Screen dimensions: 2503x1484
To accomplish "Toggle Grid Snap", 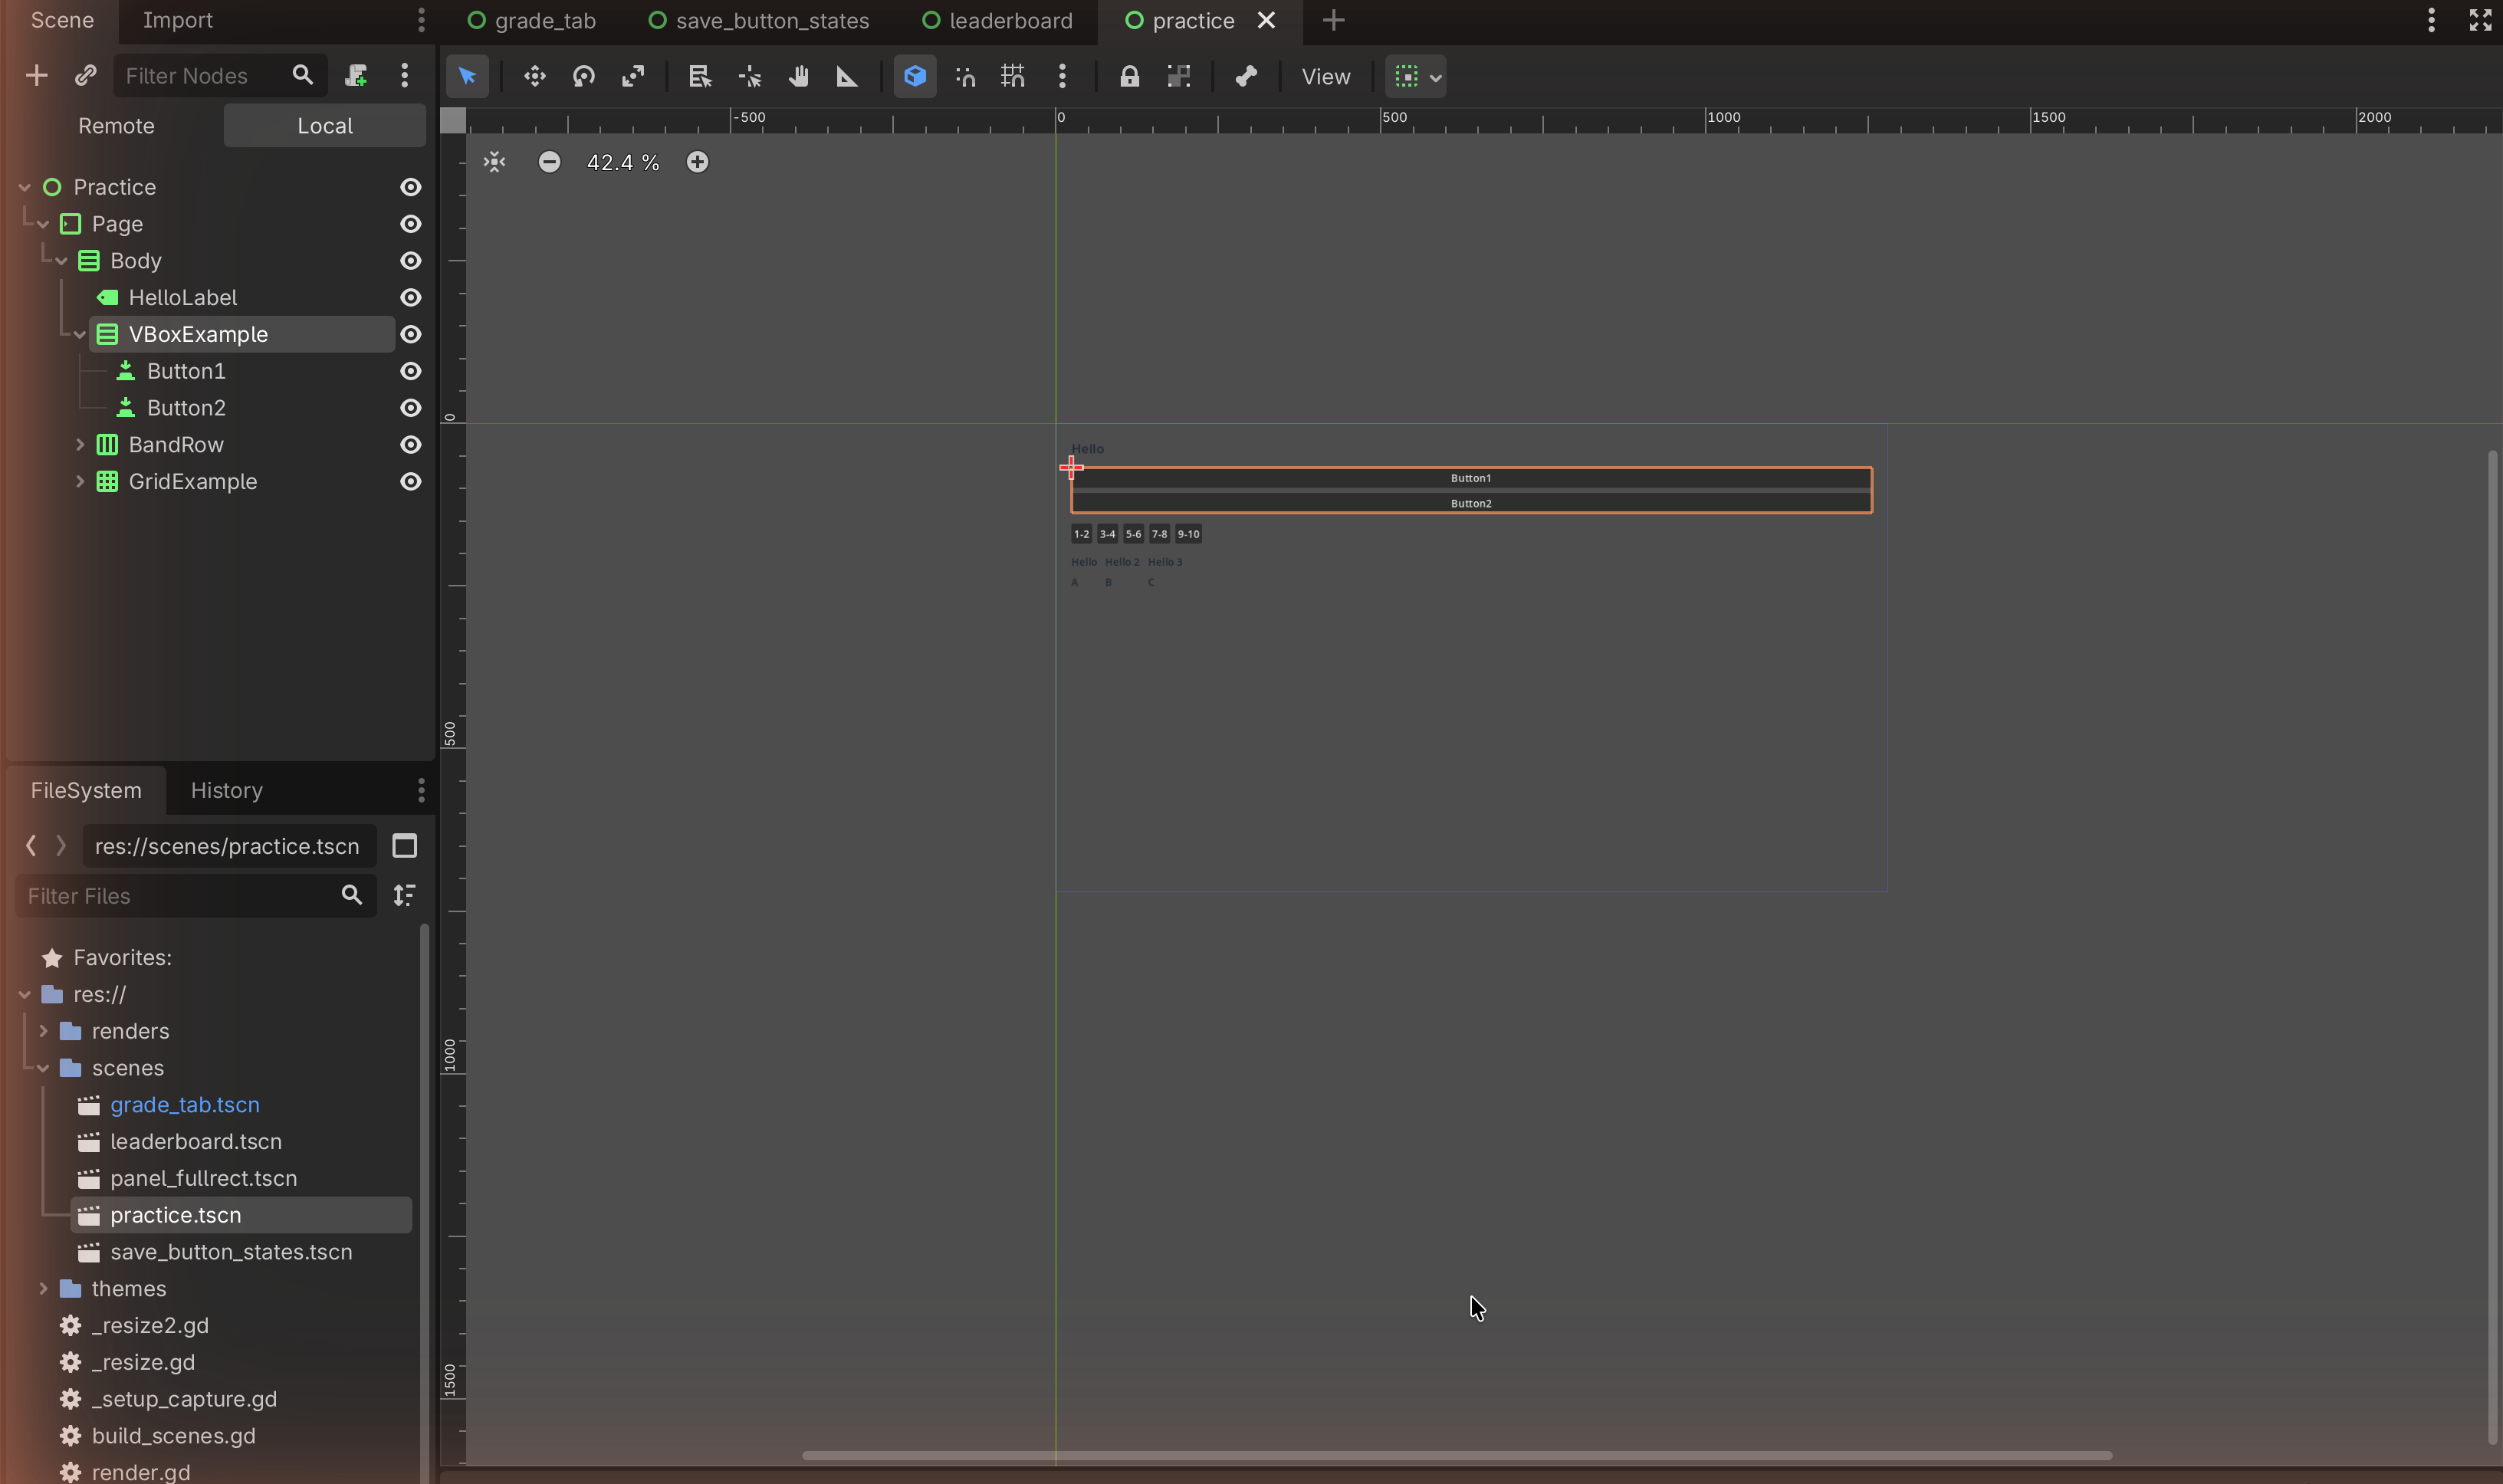I will coord(1013,76).
